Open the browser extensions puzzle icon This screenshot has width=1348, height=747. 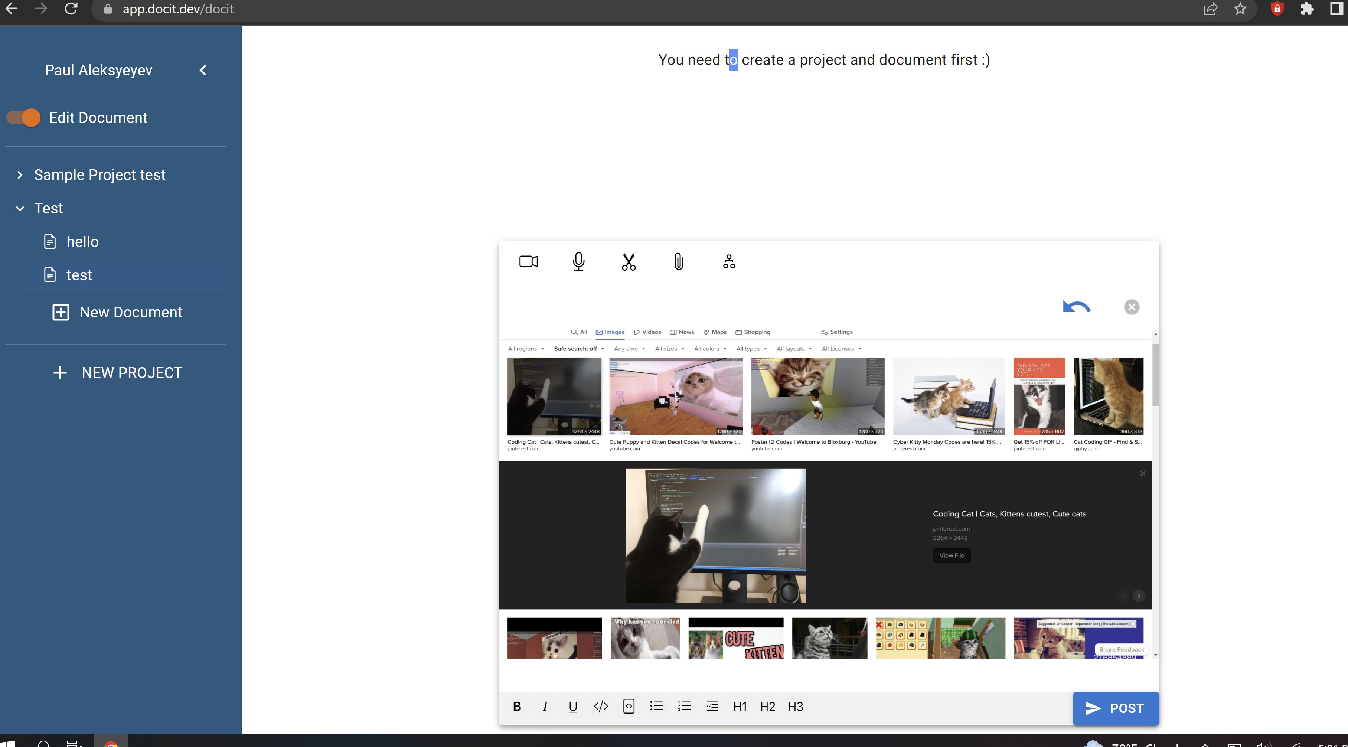(1307, 9)
